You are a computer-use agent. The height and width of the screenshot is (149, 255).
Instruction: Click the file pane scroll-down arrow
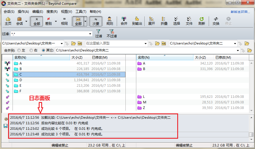pyautogui.click(x=251, y=111)
